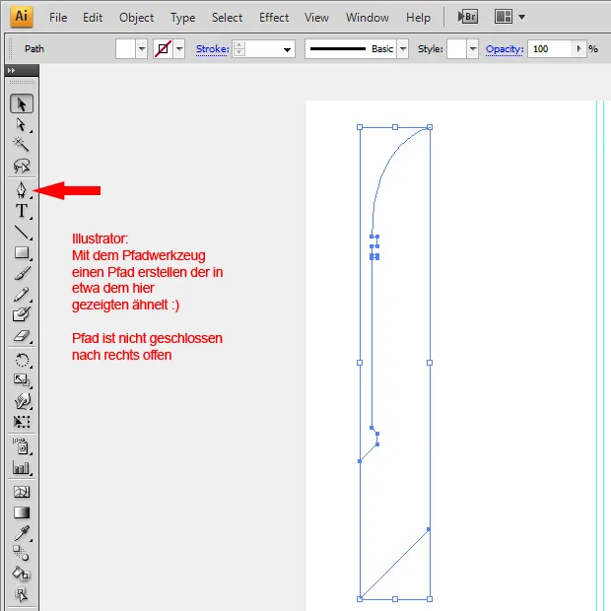Open the fill color dropdown arrow
This screenshot has height=611, width=611.
tap(141, 49)
